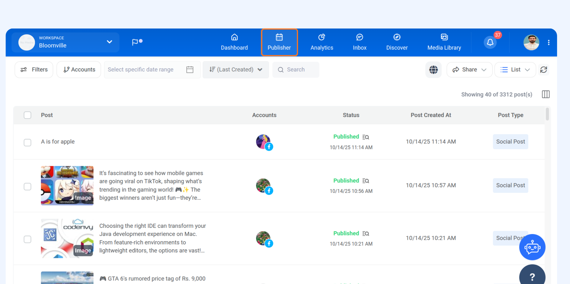The image size is (570, 284).
Task: Focus the Search input field
Action: (296, 70)
